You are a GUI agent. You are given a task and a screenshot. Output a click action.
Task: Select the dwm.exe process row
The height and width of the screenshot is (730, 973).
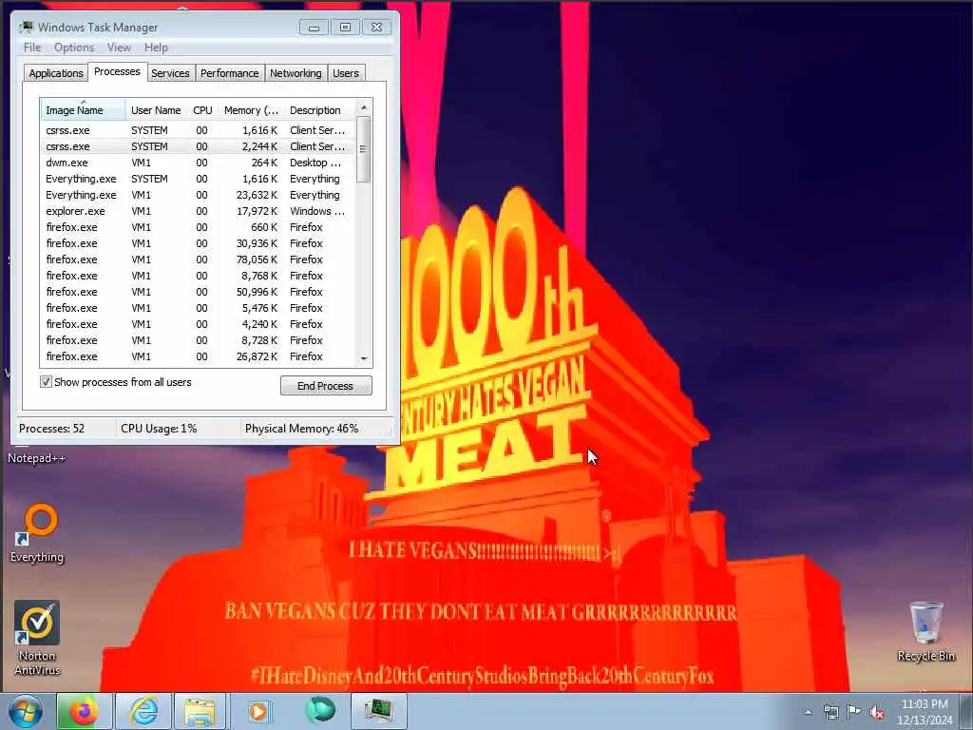pos(199,163)
